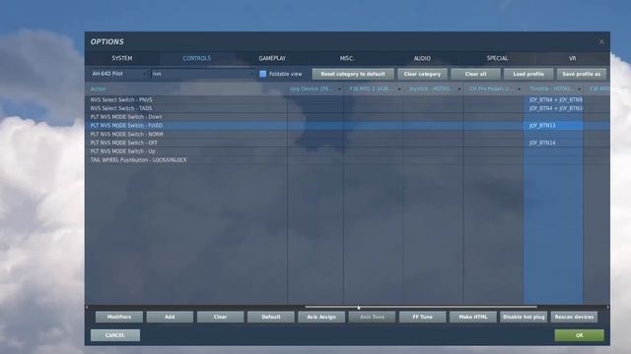Click the TADS row throttle binding cell
631x354 pixels.
click(x=553, y=108)
